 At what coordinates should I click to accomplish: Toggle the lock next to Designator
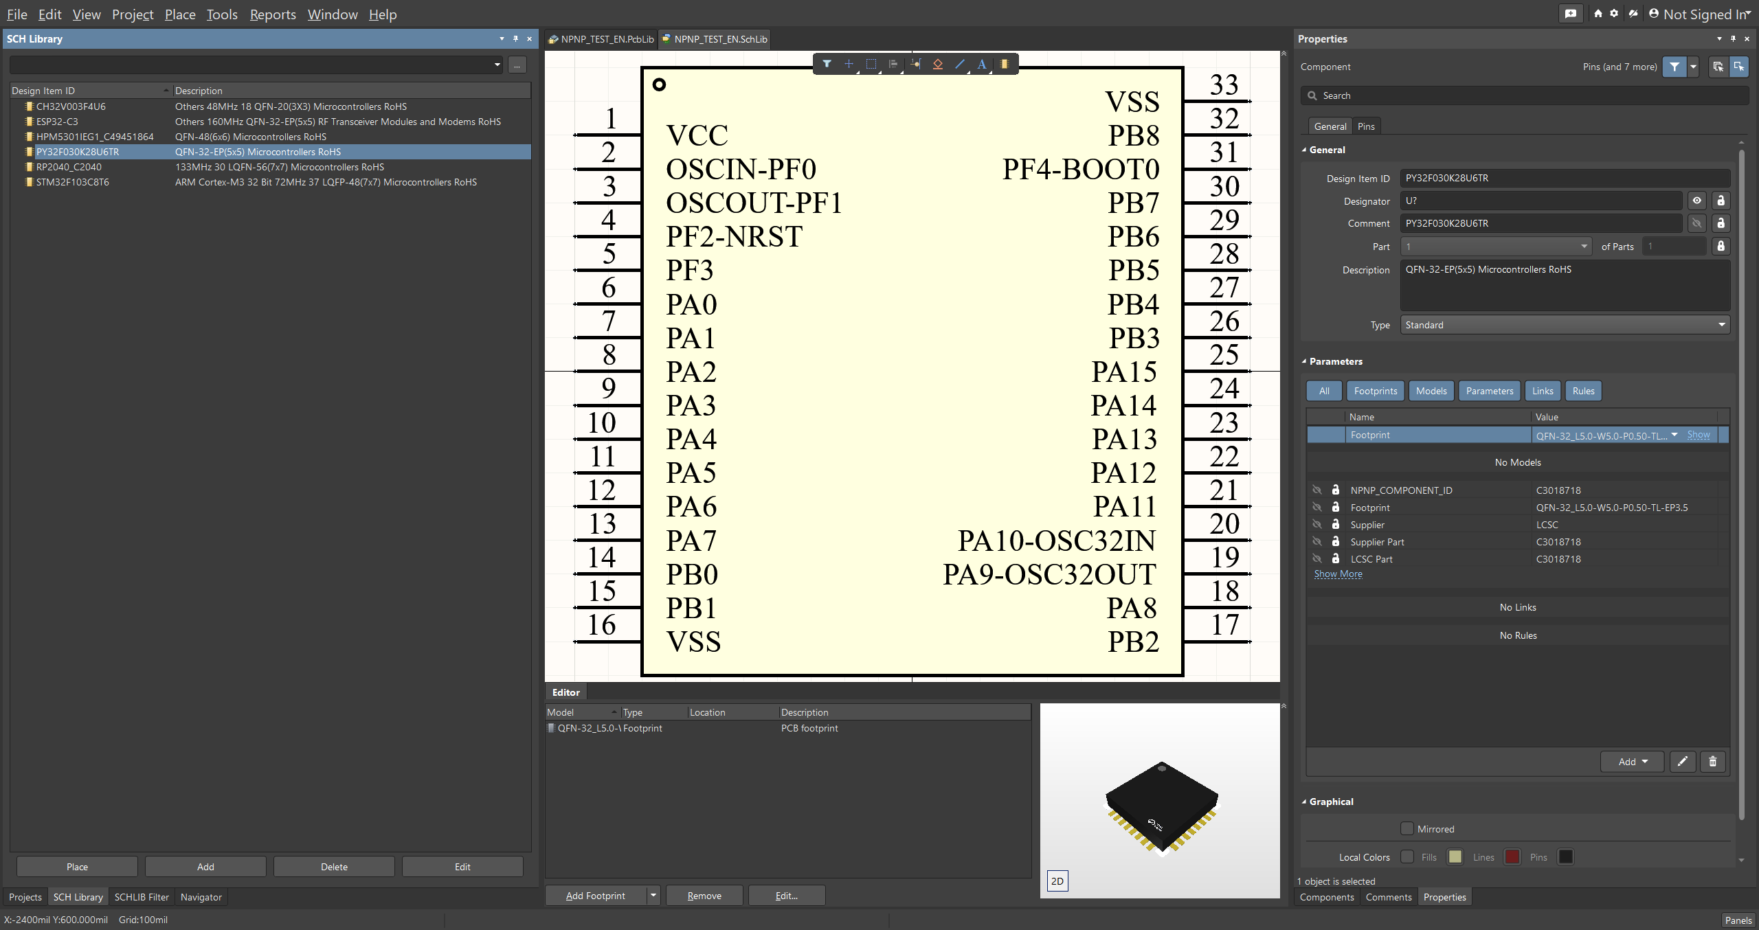click(x=1721, y=201)
